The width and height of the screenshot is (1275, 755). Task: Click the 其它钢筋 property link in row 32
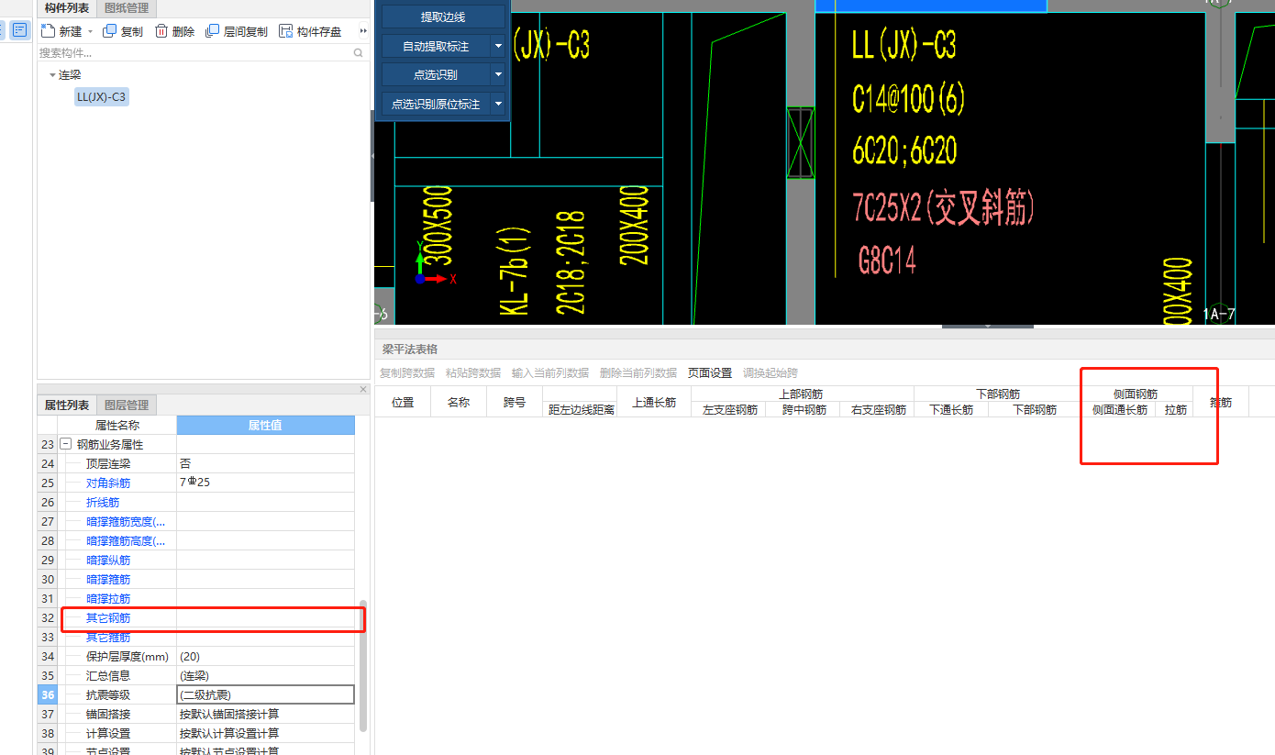108,617
